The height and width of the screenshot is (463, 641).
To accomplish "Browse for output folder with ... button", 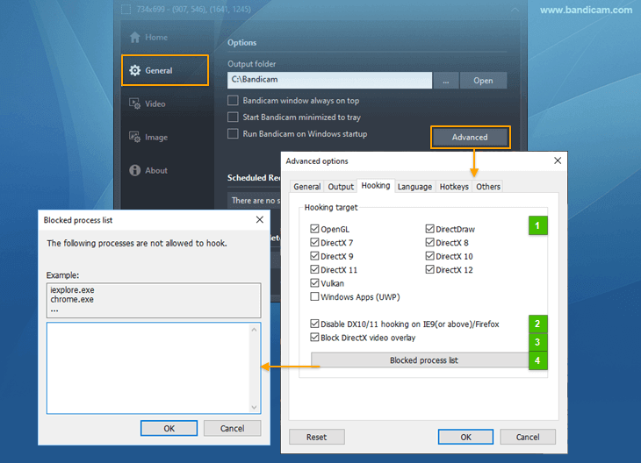I will tap(445, 81).
